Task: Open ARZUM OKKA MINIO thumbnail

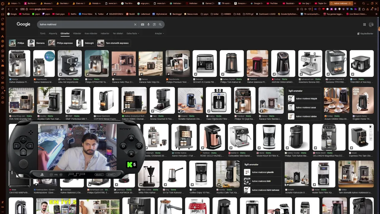Action: [x=283, y=63]
